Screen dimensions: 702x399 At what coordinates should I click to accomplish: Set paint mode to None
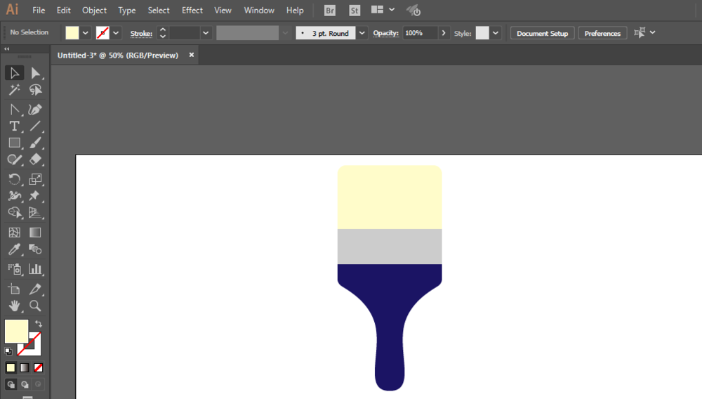[39, 367]
